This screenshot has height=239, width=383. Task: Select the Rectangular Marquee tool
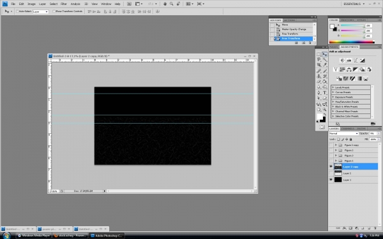[x=319, y=54]
